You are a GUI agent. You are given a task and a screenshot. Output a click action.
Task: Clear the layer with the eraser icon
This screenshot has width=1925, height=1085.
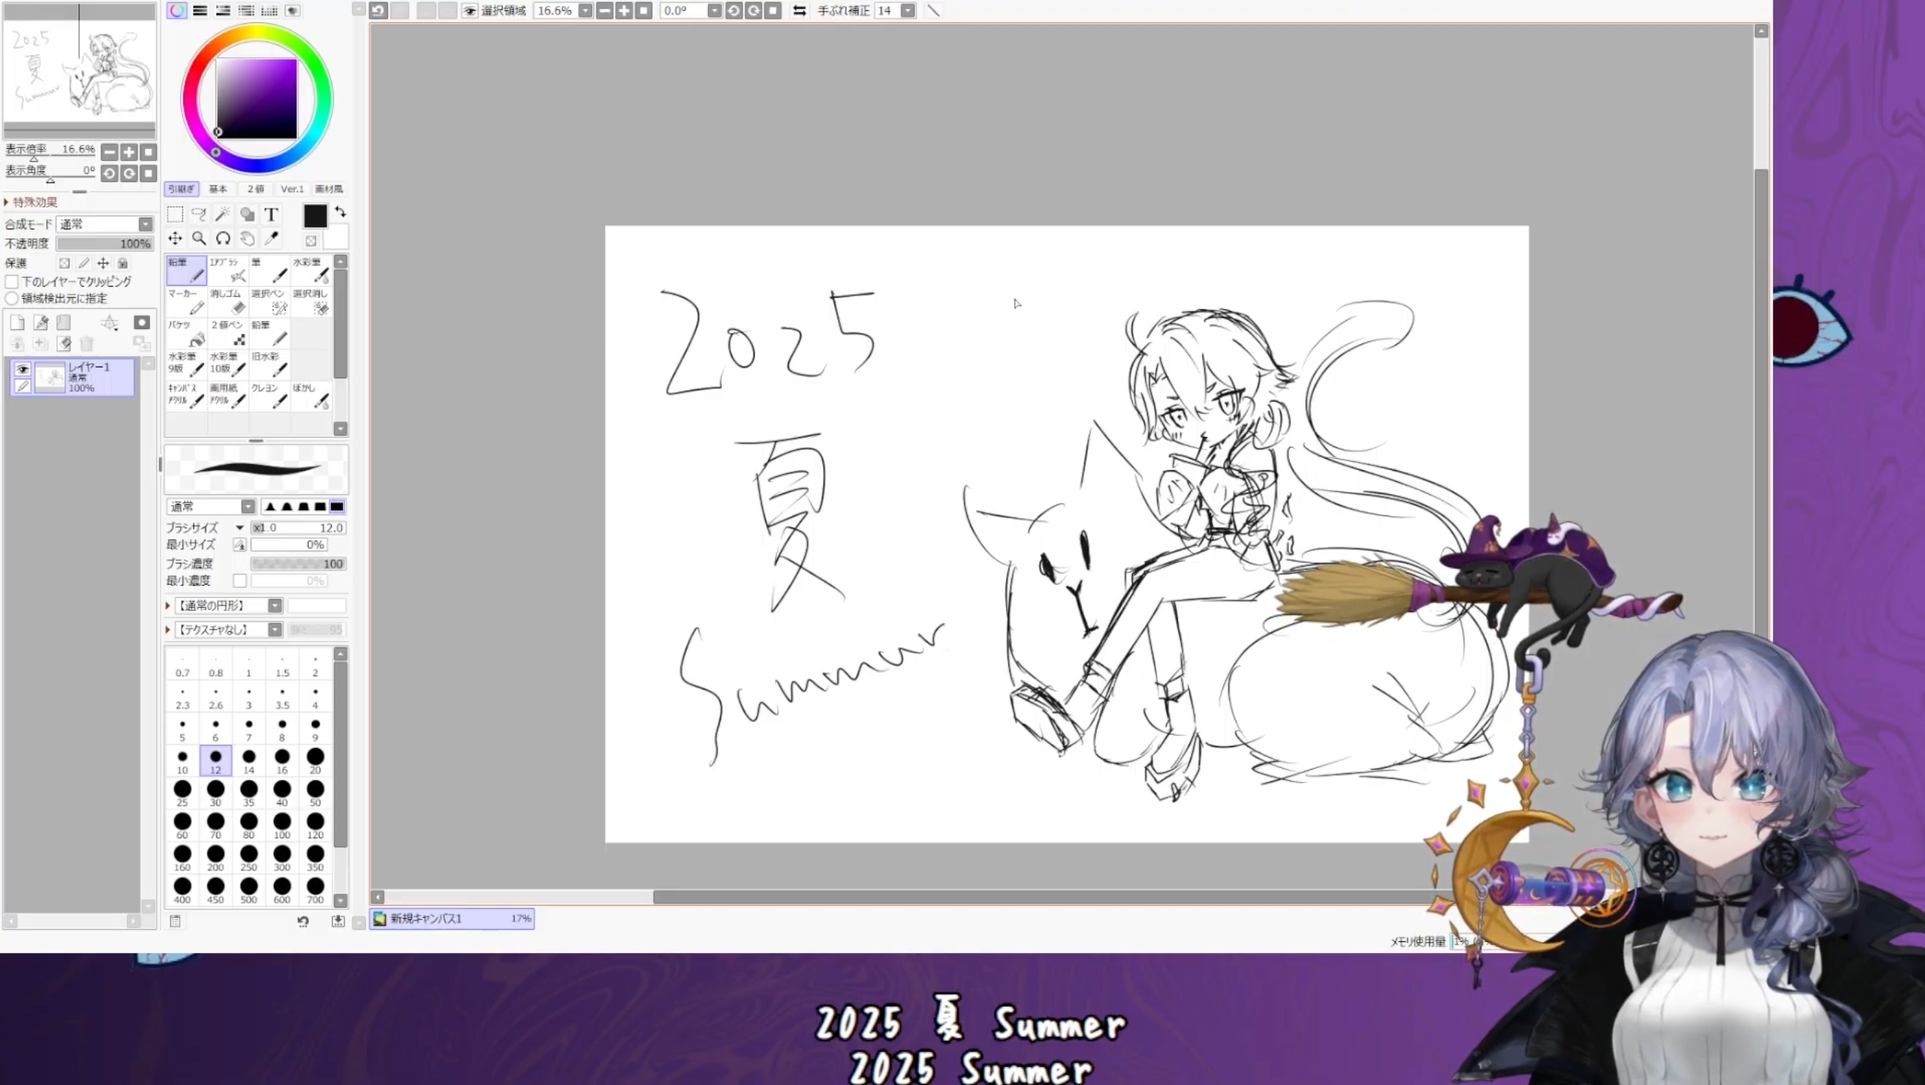(x=64, y=344)
